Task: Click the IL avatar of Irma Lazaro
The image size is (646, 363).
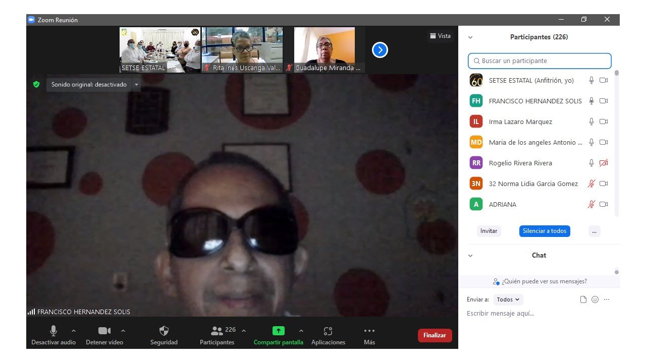Action: (476, 122)
